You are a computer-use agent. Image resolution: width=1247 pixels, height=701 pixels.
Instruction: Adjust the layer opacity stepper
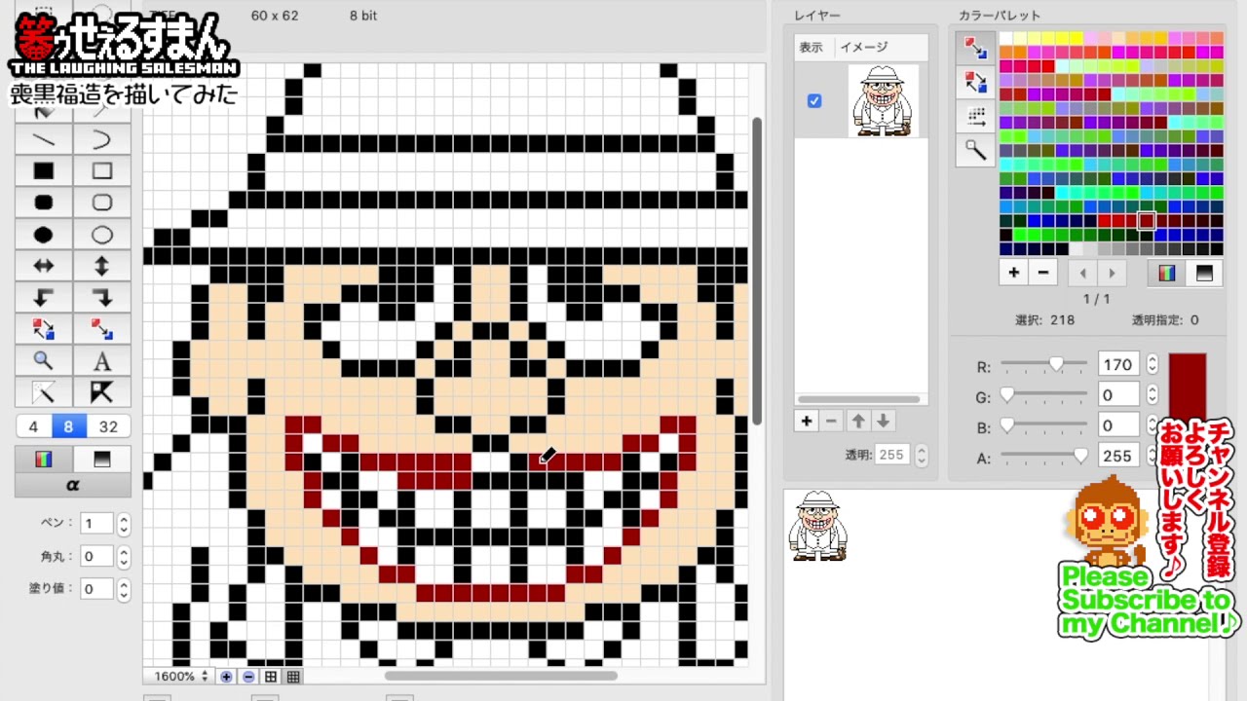[x=922, y=455]
